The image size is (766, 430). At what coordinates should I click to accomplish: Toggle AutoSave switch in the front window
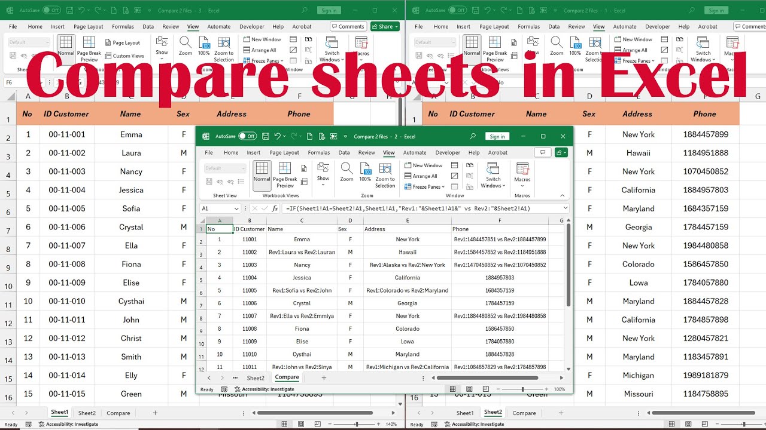coord(247,136)
